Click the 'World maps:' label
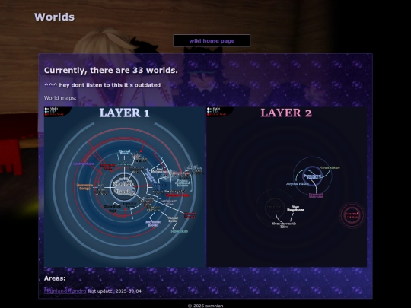Image resolution: width=411 pixels, height=308 pixels. click(x=60, y=98)
